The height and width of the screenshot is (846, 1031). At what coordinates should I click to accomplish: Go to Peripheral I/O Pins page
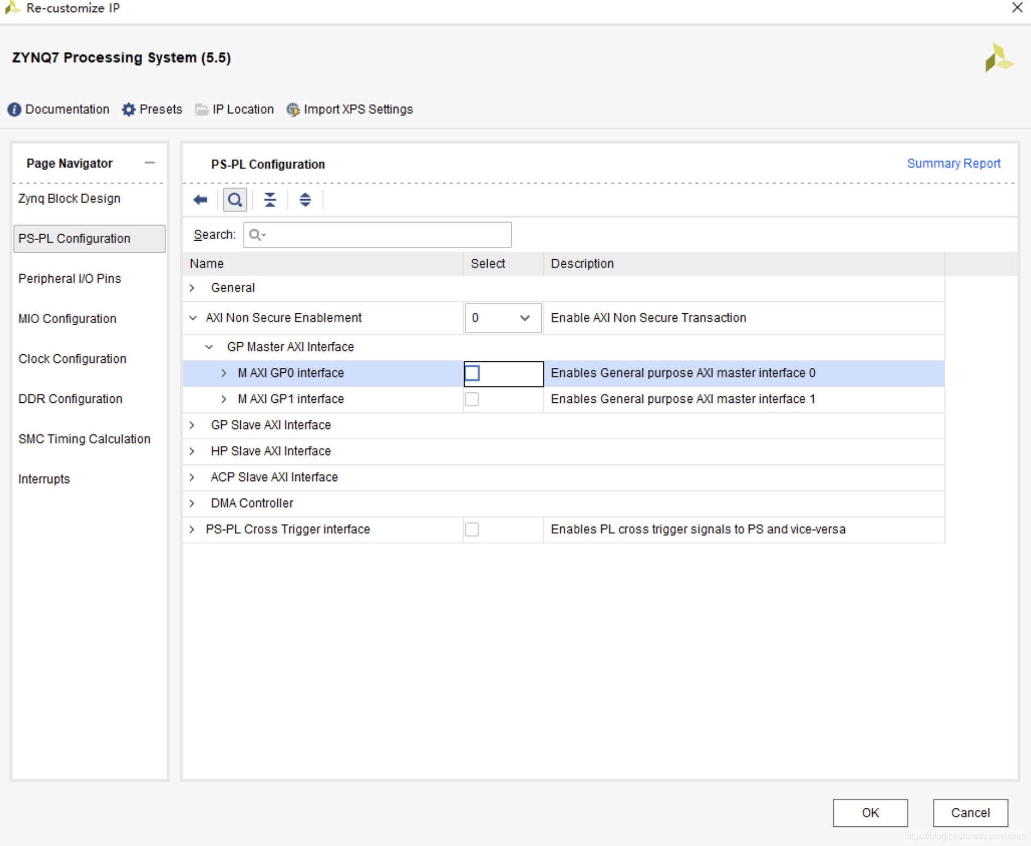[x=70, y=279]
